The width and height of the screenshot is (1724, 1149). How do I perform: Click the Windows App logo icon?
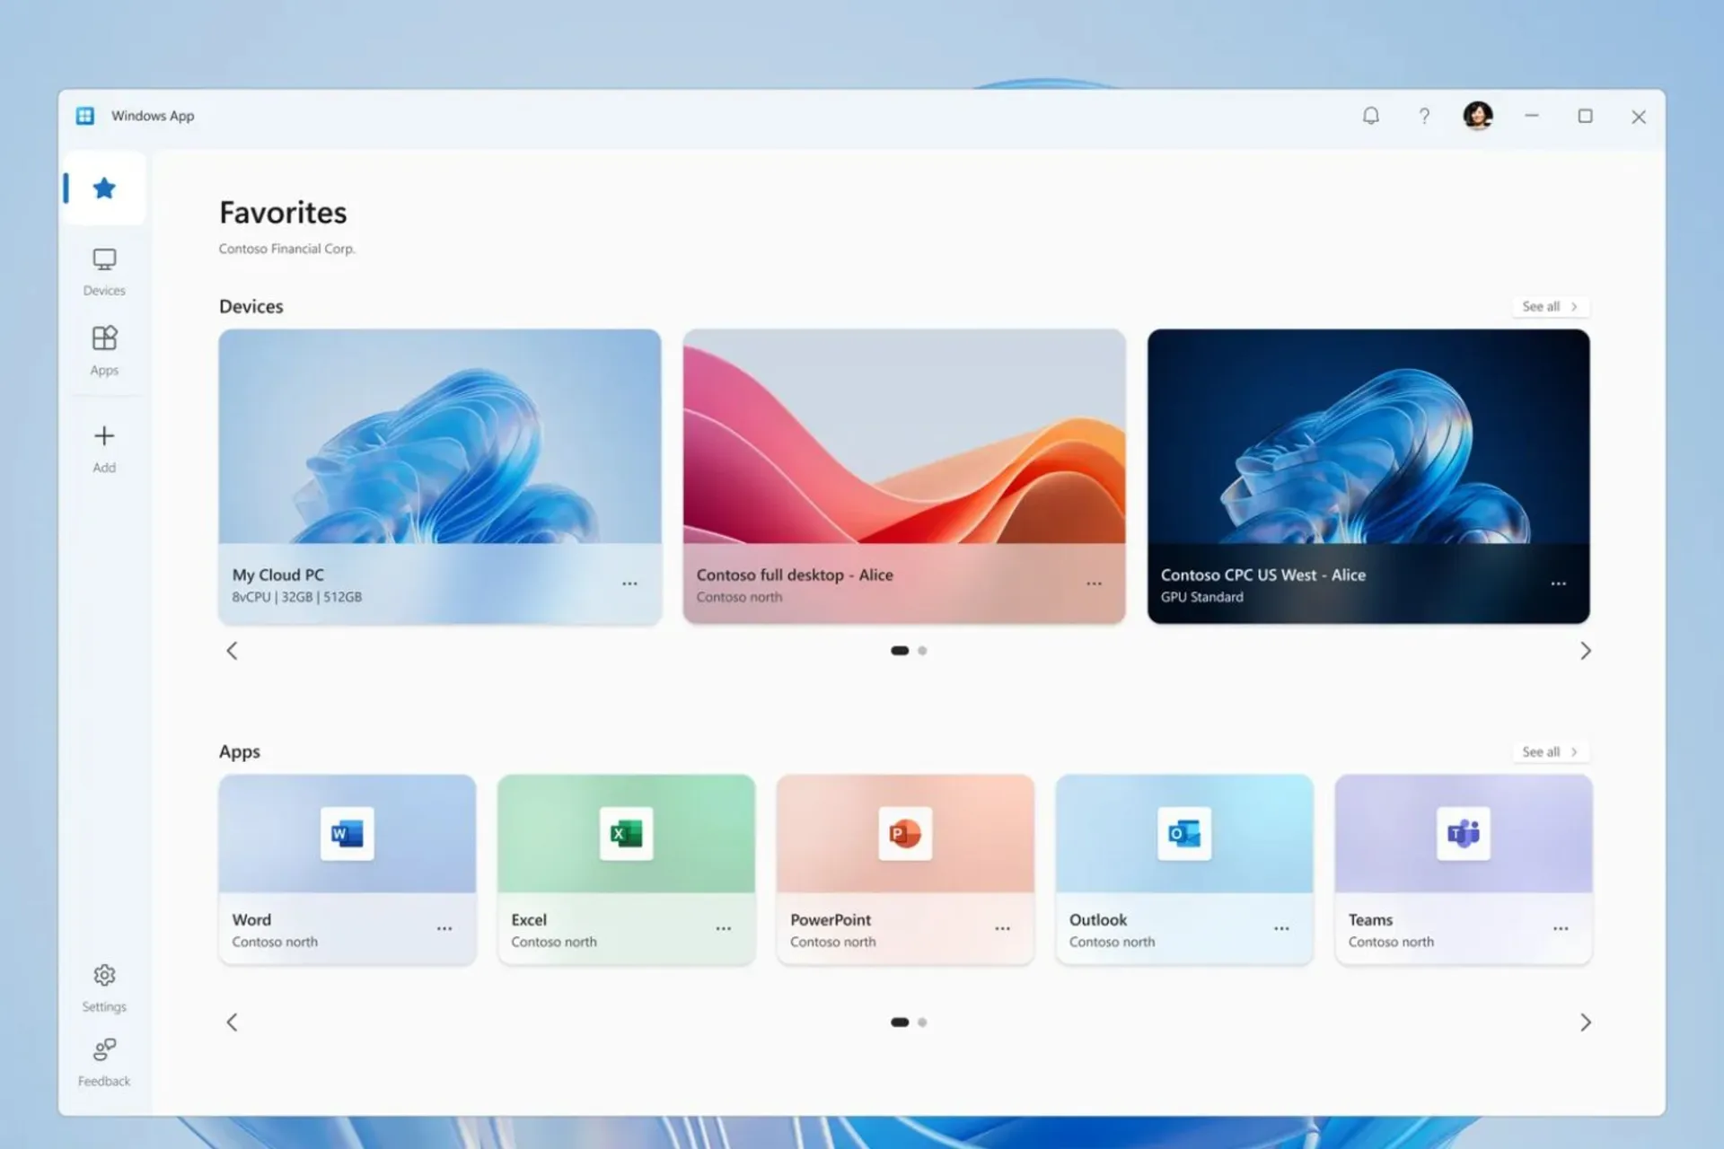[85, 116]
